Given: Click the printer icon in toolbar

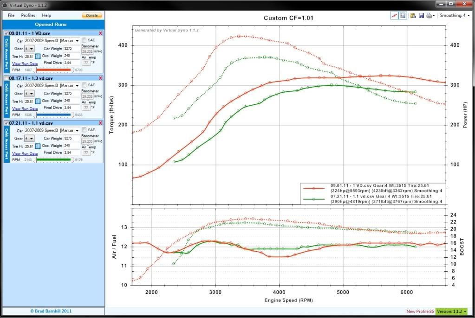Looking at the screenshot, I should pos(428,15).
